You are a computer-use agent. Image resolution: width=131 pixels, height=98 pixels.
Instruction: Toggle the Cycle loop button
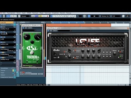[x=37, y=16]
